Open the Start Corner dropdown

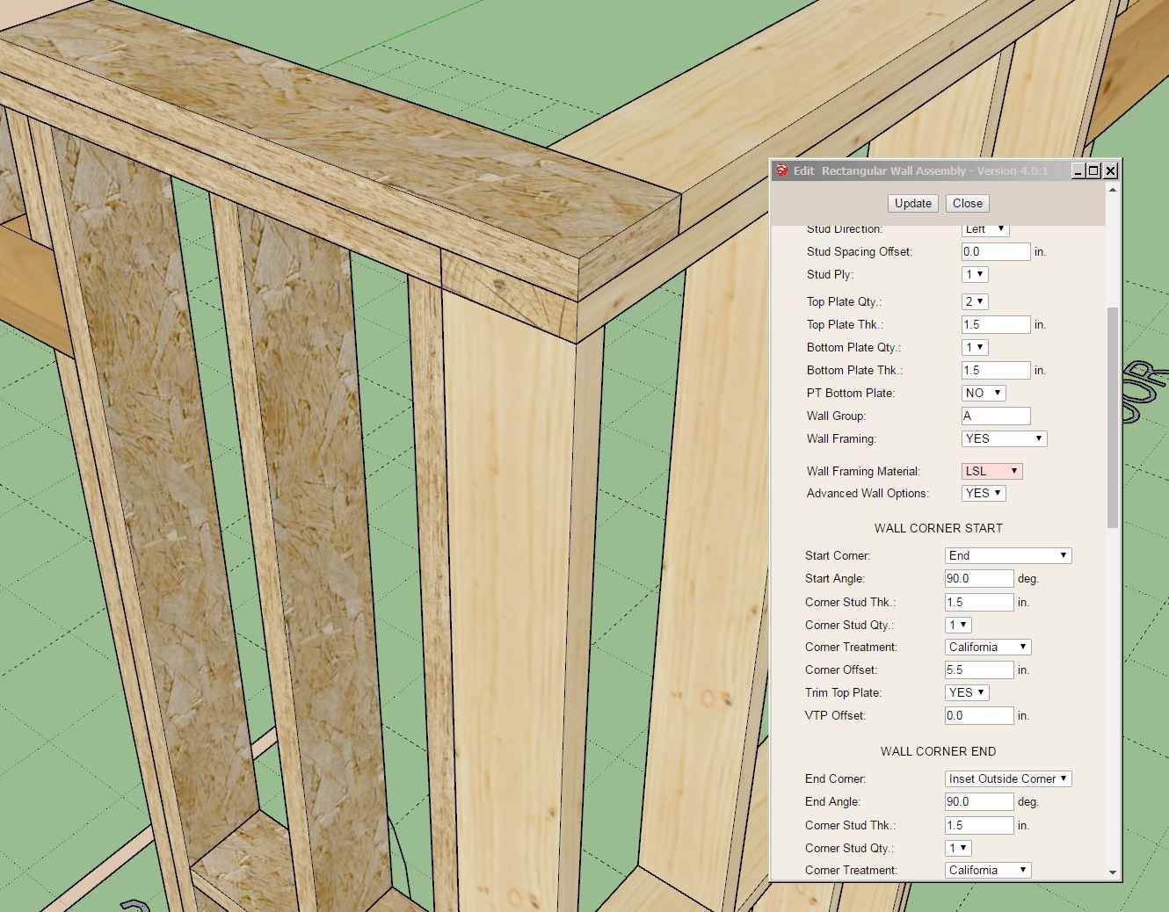pyautogui.click(x=1007, y=555)
